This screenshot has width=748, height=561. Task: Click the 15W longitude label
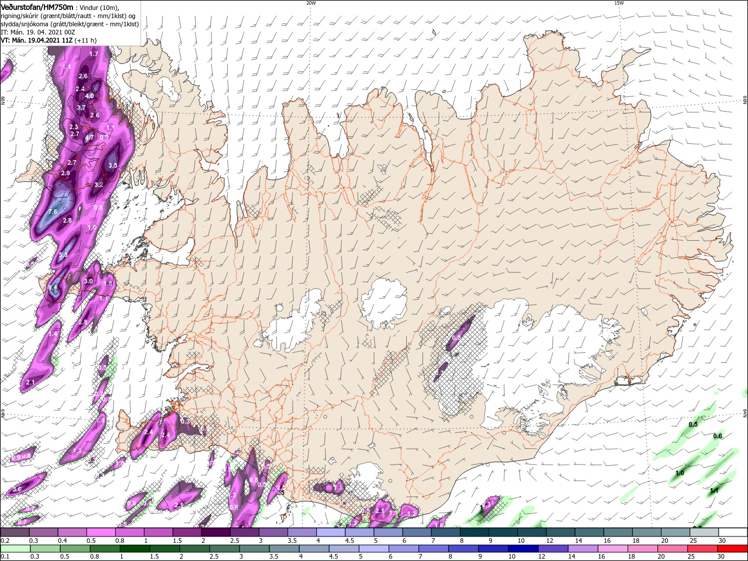point(619,3)
